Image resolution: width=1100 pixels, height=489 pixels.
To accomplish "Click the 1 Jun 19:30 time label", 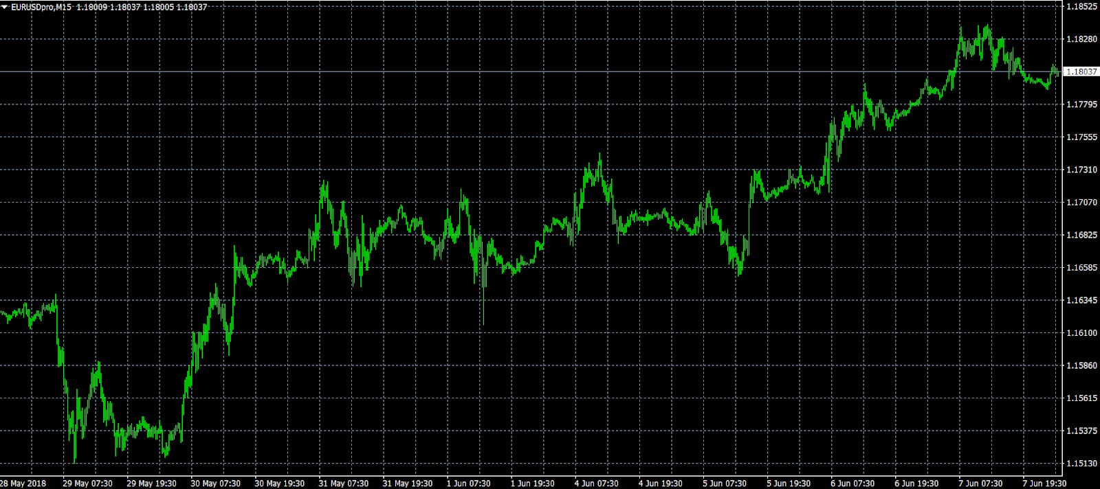I will click(532, 484).
